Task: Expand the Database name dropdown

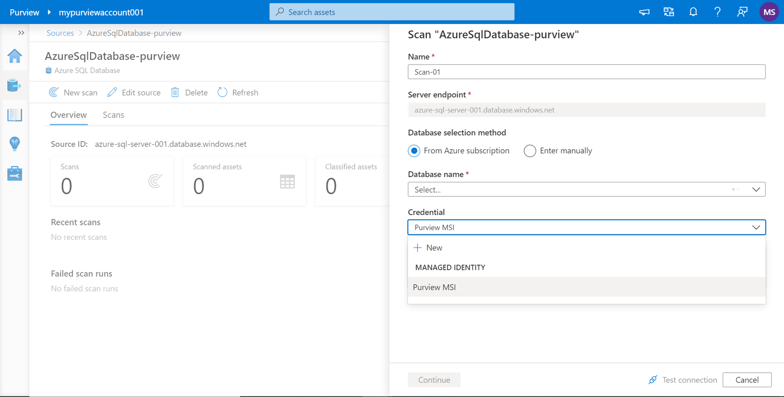Action: (x=586, y=190)
